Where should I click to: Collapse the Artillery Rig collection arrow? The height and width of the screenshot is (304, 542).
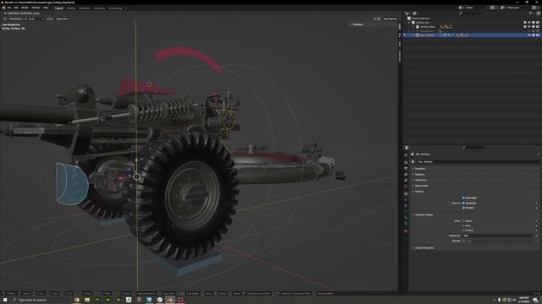pos(408,23)
